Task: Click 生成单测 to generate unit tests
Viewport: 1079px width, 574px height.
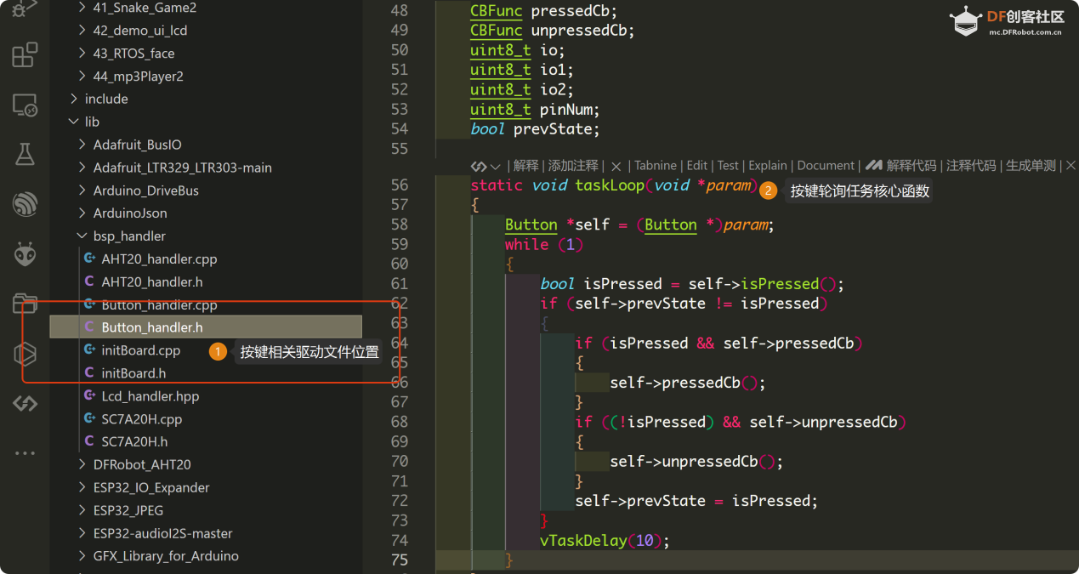Action: tap(1031, 166)
